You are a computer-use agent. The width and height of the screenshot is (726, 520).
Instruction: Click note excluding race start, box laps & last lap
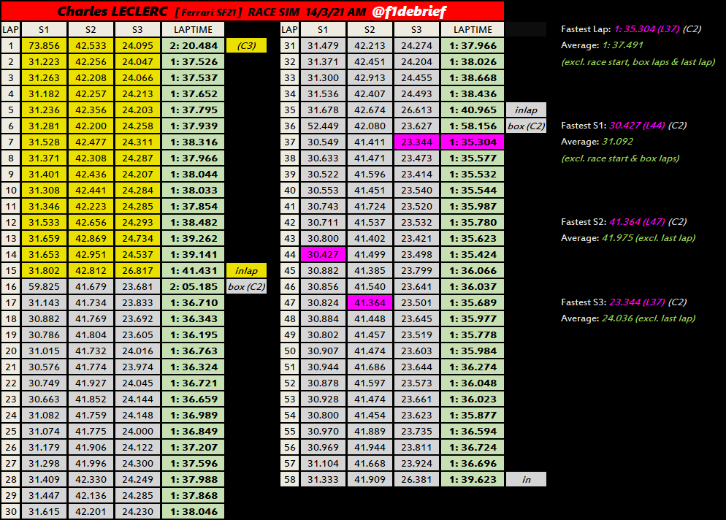(638, 61)
